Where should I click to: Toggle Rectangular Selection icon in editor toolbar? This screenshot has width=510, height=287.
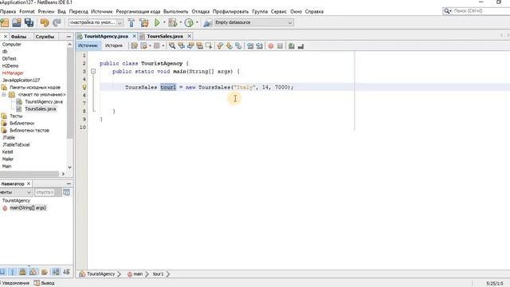209,46
